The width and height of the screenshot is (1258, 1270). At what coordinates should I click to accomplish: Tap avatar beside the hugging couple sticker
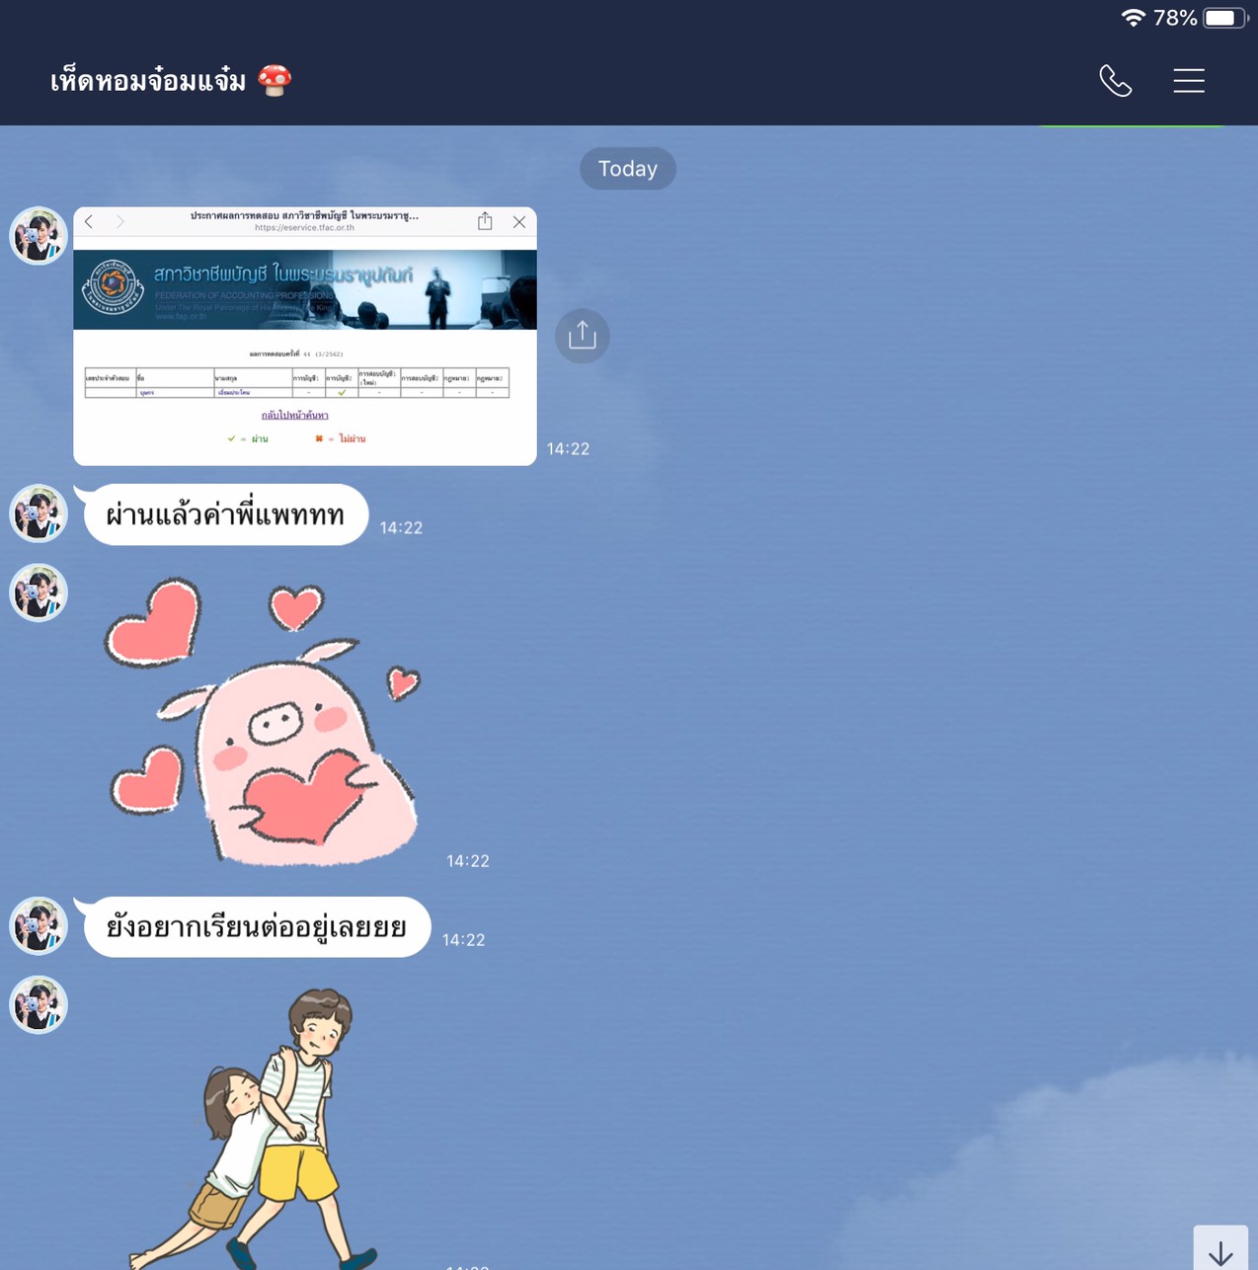39,1004
